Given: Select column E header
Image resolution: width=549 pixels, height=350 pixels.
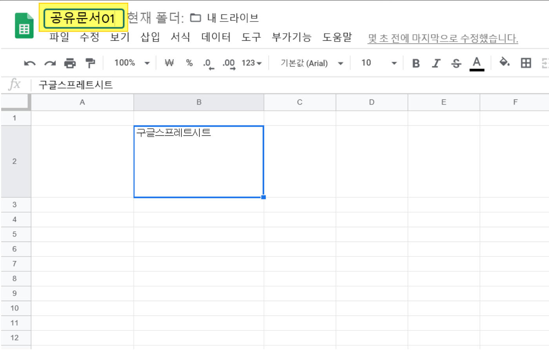Looking at the screenshot, I should point(444,102).
